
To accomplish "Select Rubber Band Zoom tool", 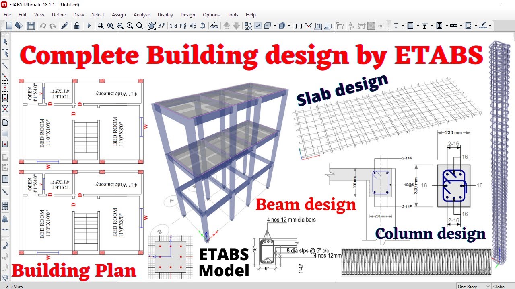I will [x=101, y=26].
